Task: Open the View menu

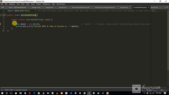Action: [23, 4]
